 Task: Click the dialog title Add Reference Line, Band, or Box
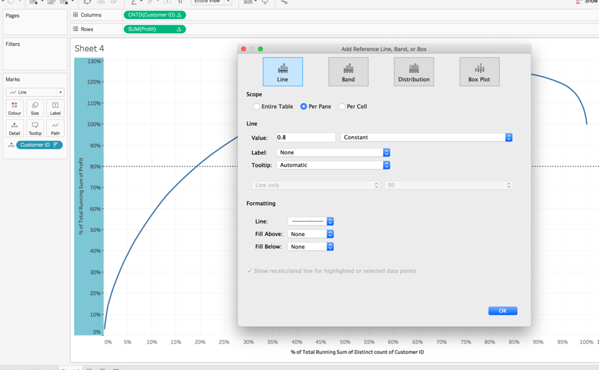(x=384, y=49)
